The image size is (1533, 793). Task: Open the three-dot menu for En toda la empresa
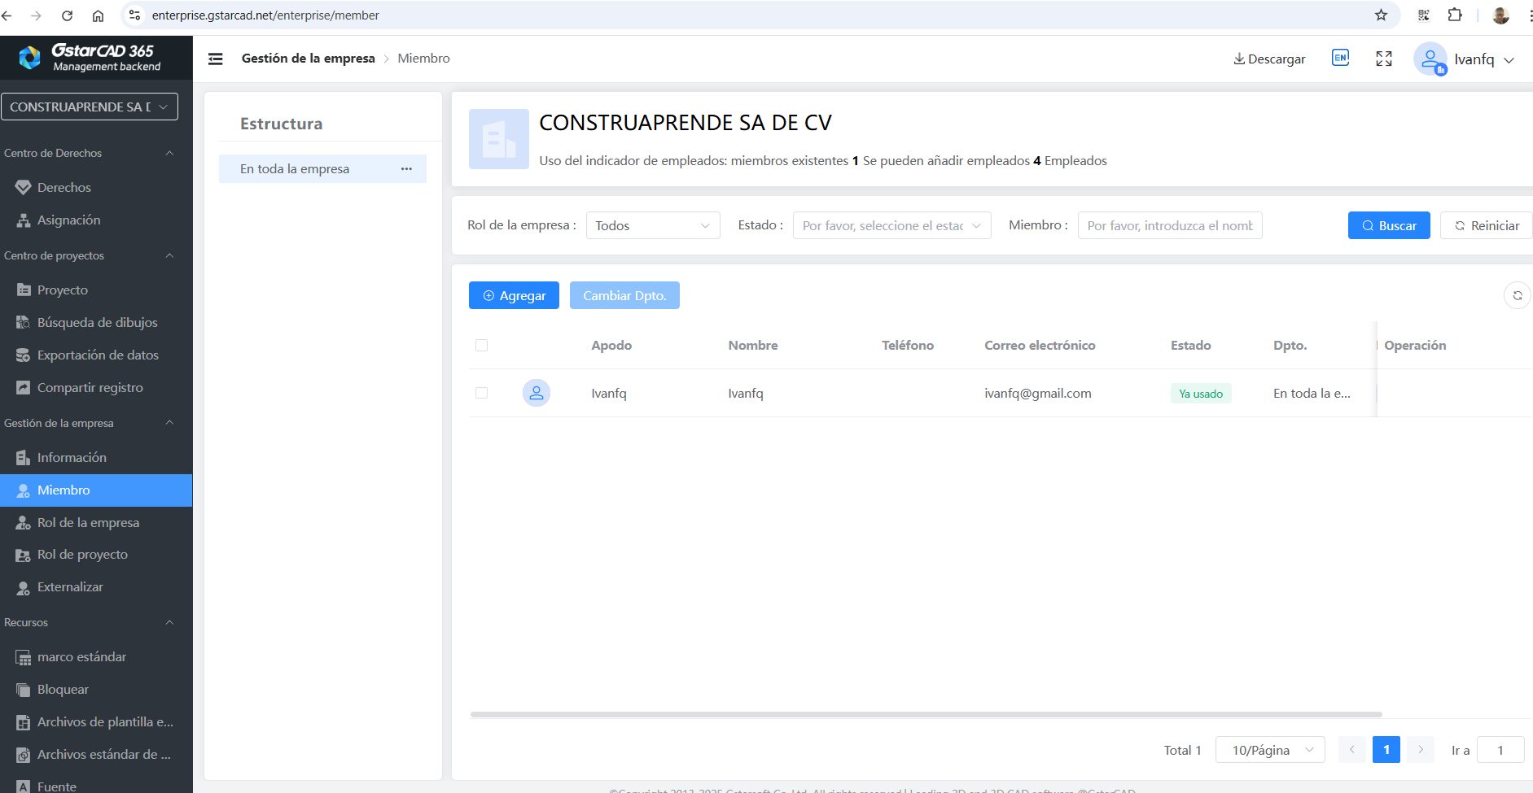(406, 169)
